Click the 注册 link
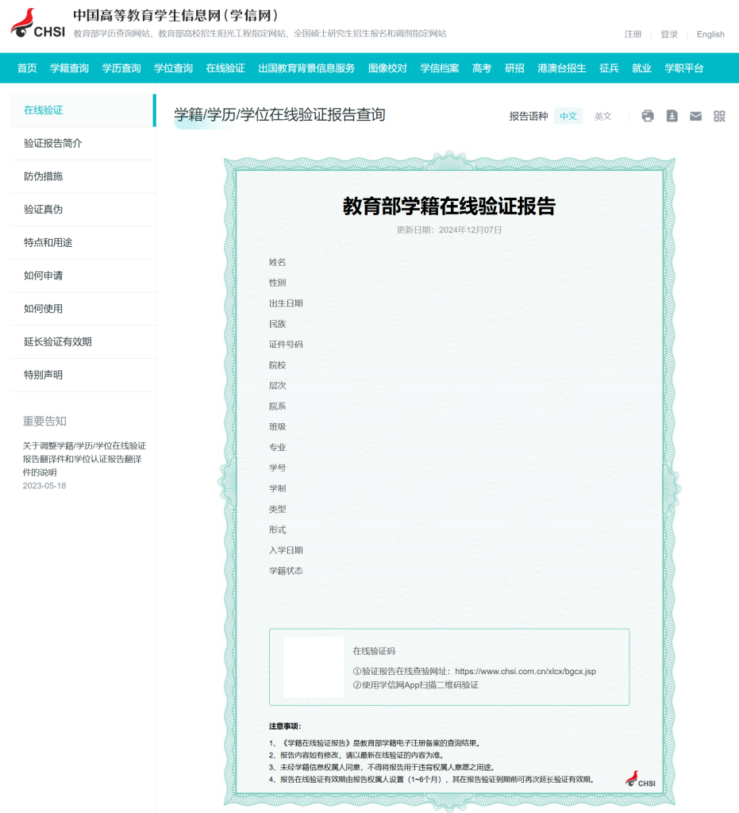 [x=633, y=34]
